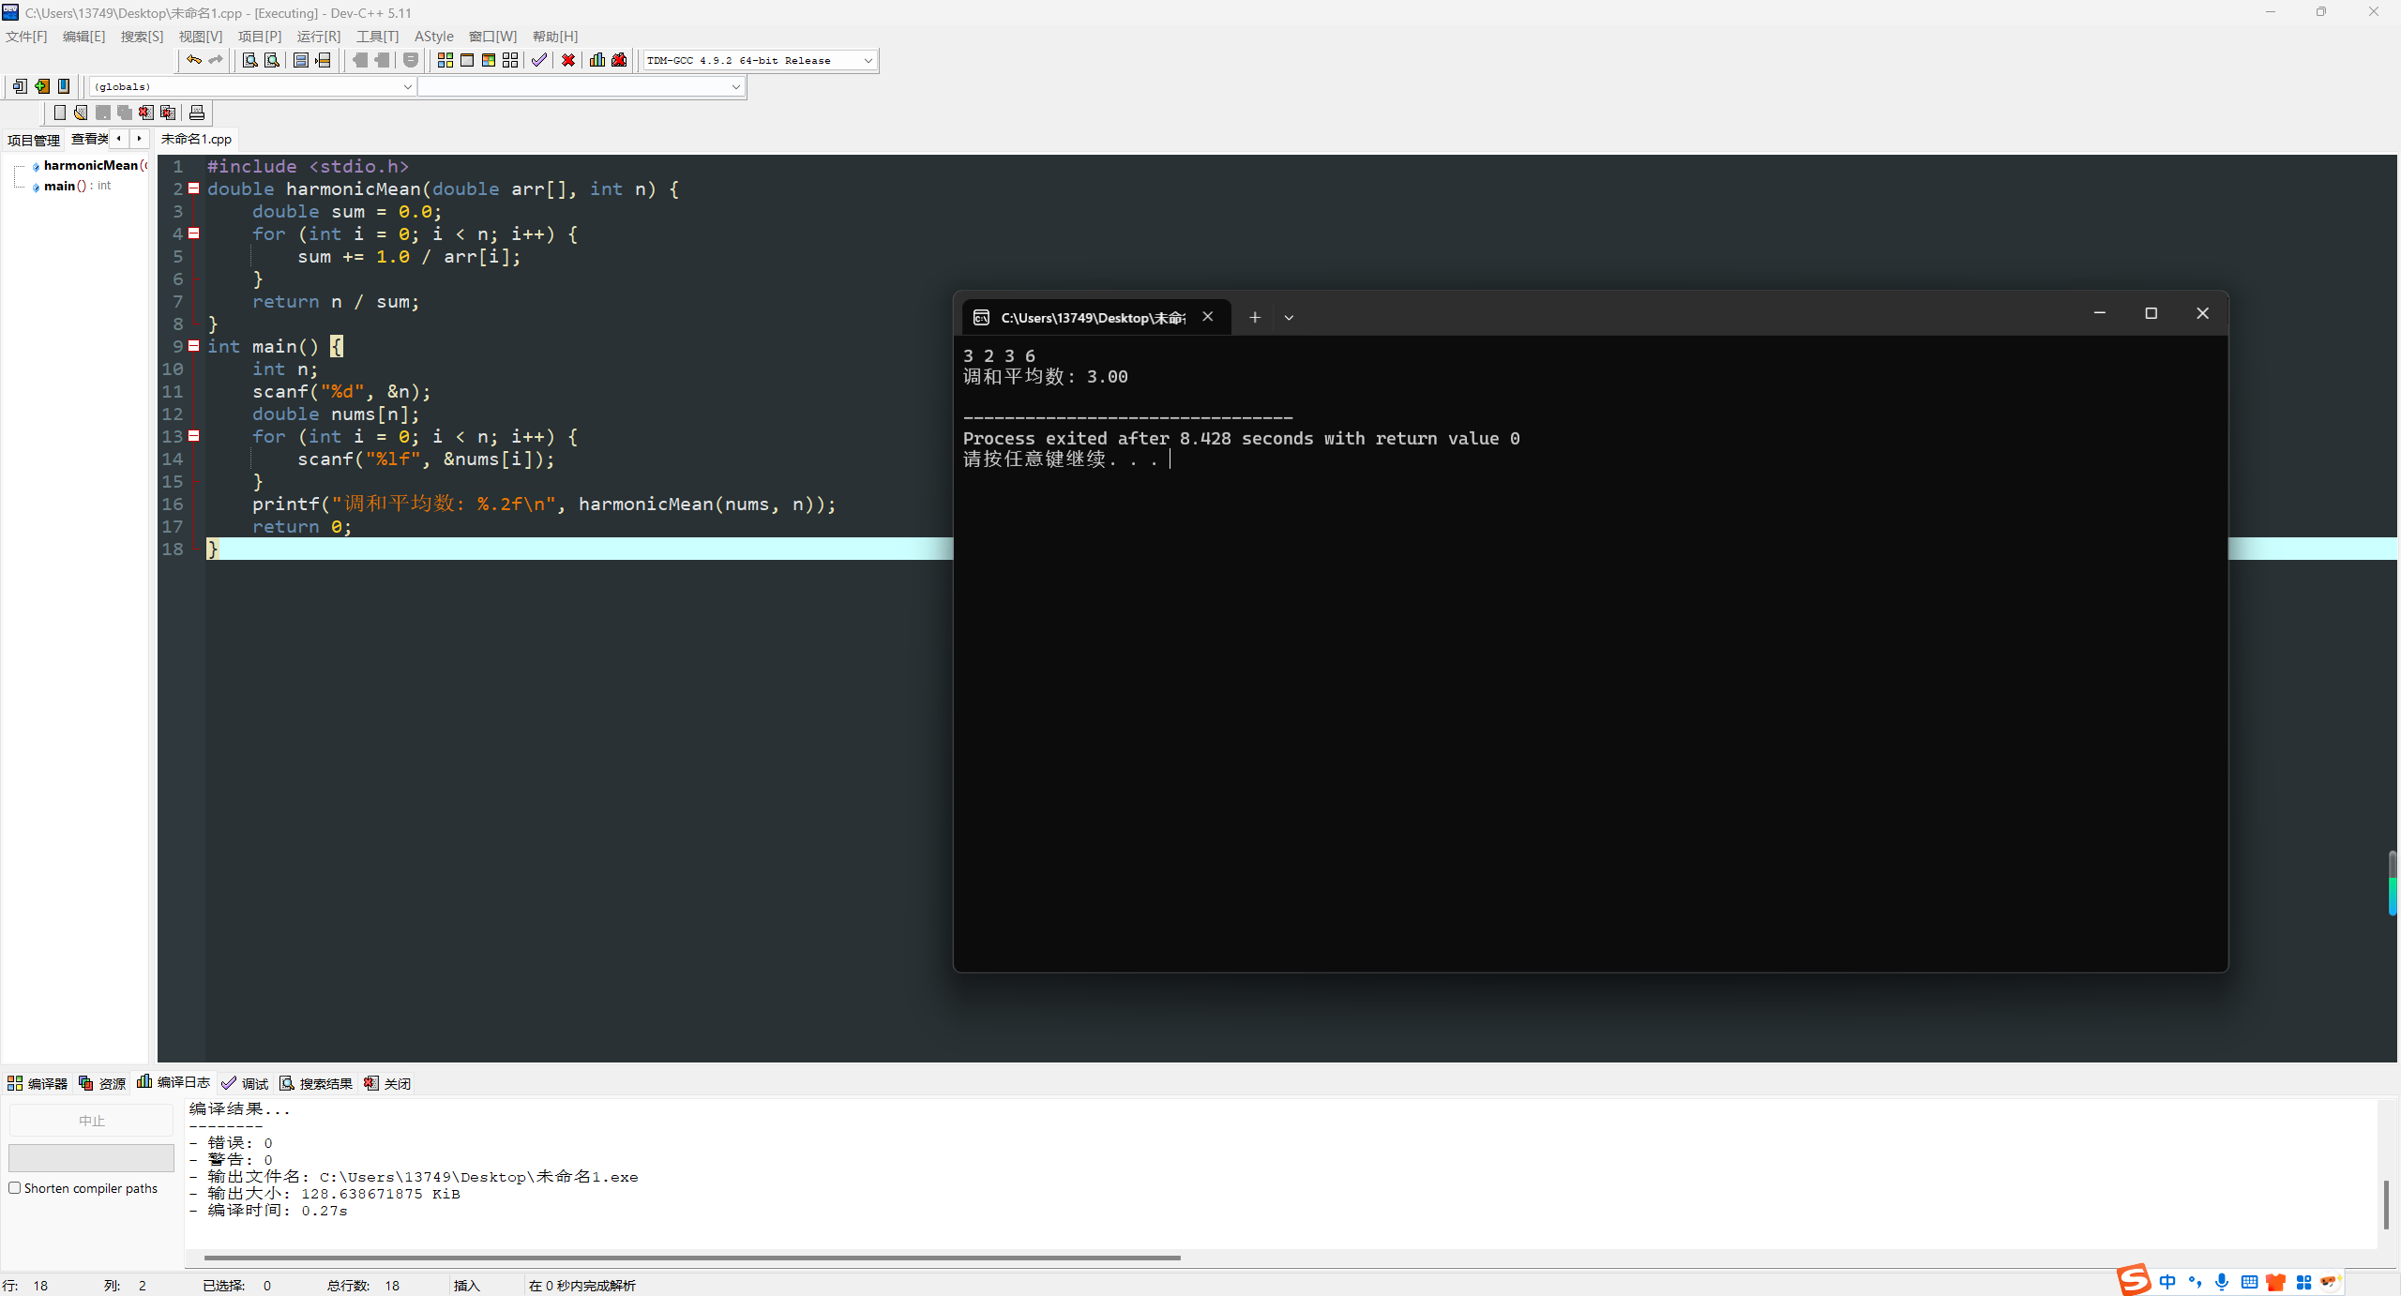Click the Undo arrow icon
Screen dimensions: 2401x1296
point(193,60)
